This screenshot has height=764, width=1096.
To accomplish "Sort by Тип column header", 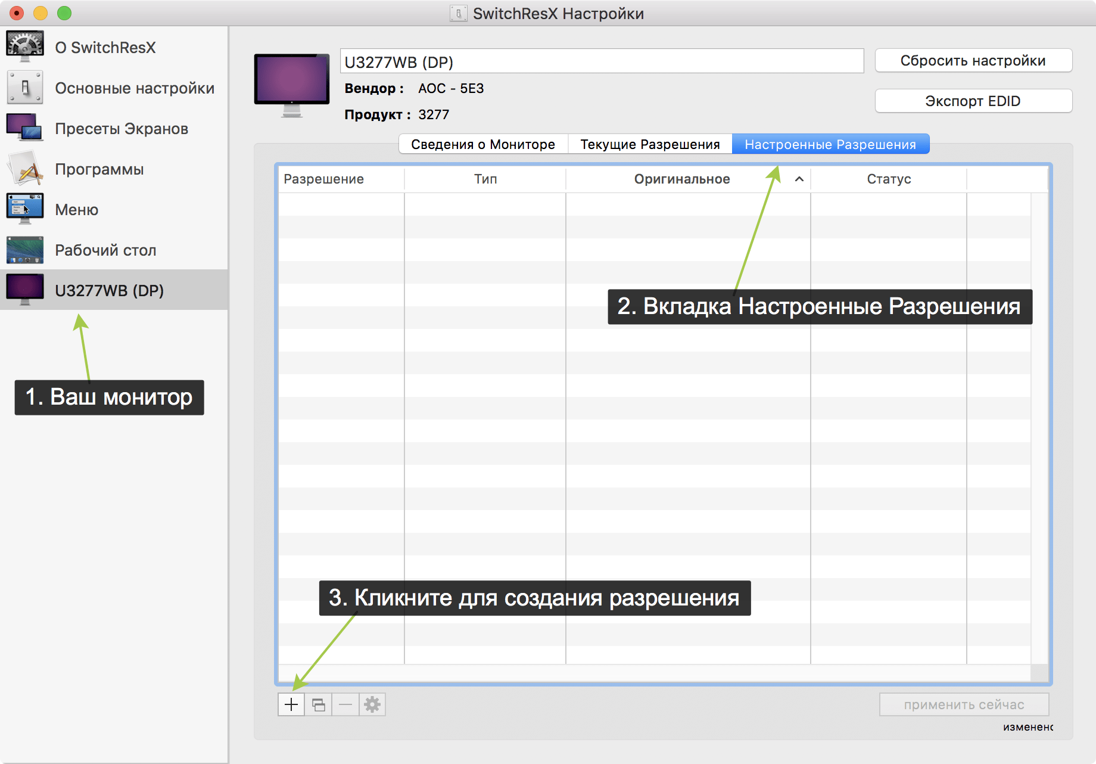I will click(485, 179).
